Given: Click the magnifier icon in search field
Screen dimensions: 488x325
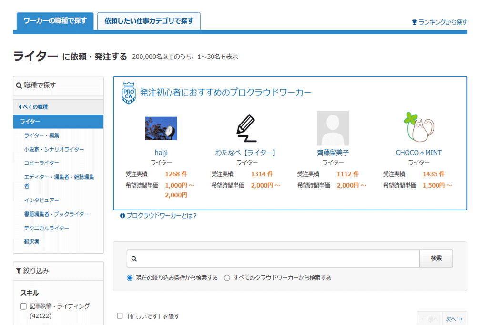Looking at the screenshot, I should click(134, 259).
